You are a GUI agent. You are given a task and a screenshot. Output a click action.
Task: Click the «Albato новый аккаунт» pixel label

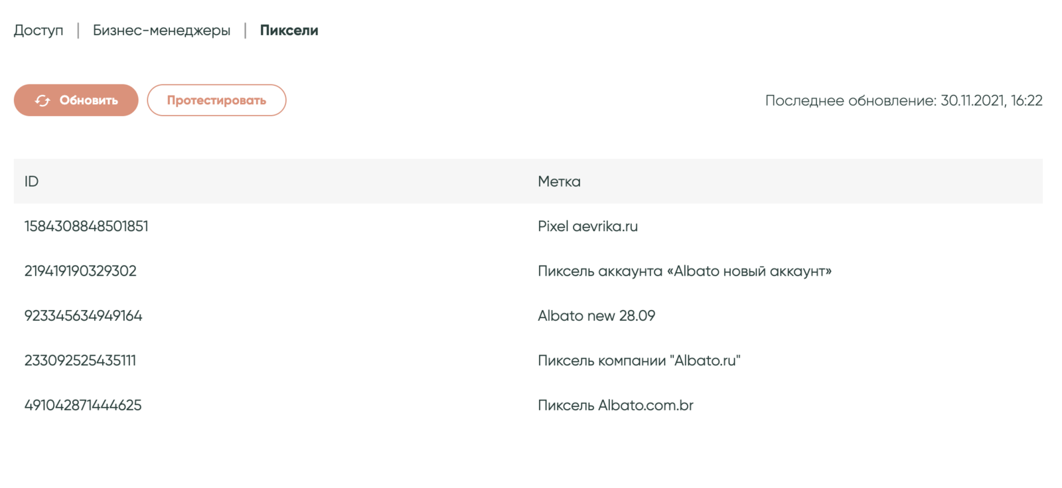(x=684, y=271)
